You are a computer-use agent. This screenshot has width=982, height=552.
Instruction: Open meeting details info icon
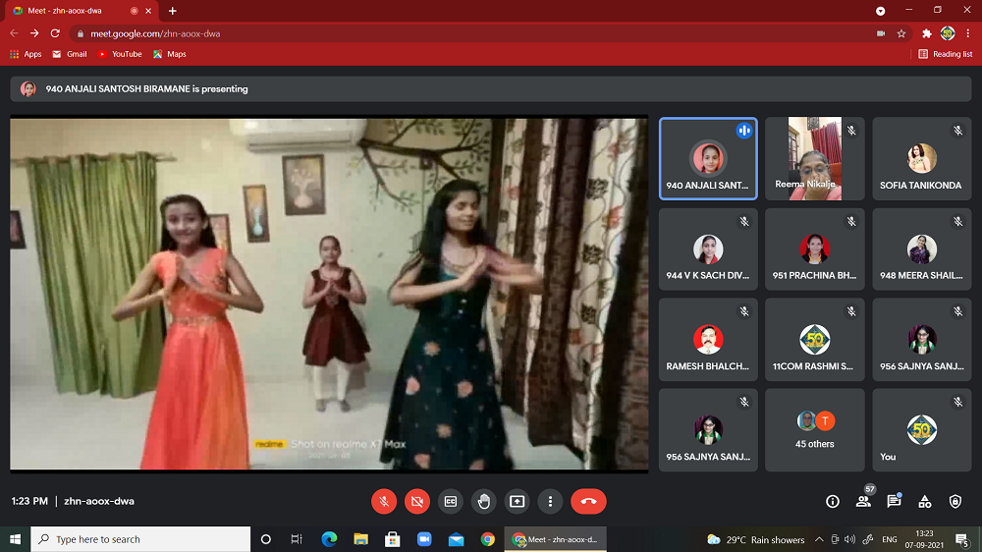[833, 501]
